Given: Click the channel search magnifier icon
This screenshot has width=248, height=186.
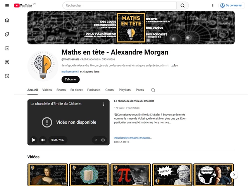Looking at the screenshot, I should click(153, 90).
